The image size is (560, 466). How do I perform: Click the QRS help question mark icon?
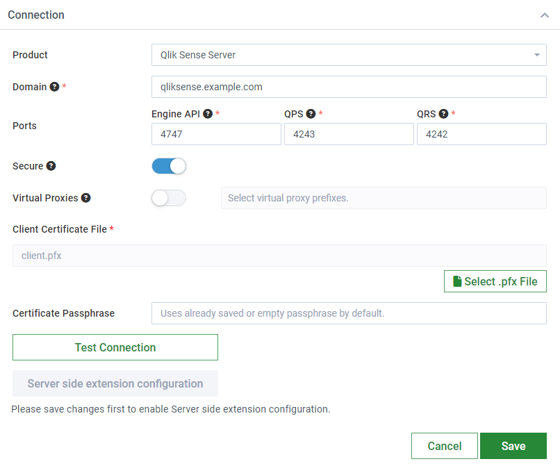[443, 114]
